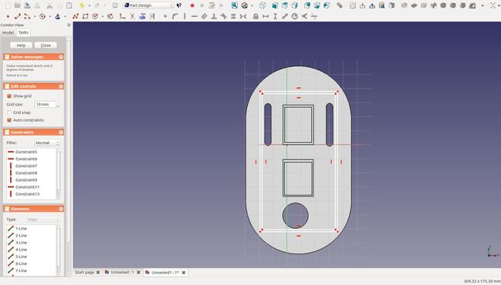Open the arc tool dropdown arrow

(35, 17)
